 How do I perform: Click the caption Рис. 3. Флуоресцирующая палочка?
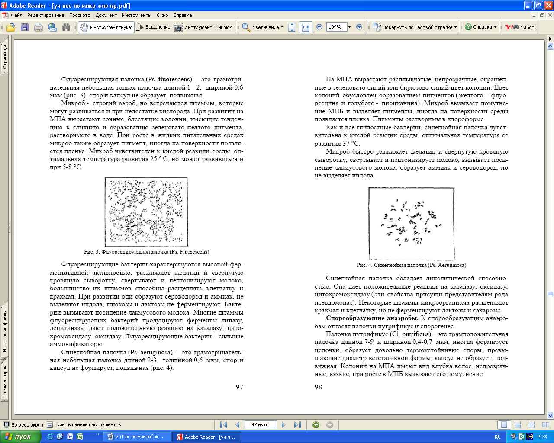coord(146,251)
